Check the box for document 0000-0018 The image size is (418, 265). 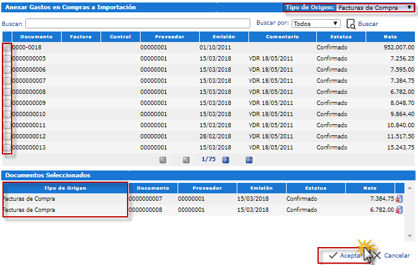[x=7, y=47]
